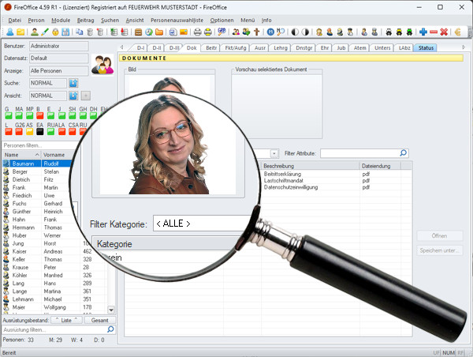Click the blue refresh icon next to Suche

(x=73, y=82)
